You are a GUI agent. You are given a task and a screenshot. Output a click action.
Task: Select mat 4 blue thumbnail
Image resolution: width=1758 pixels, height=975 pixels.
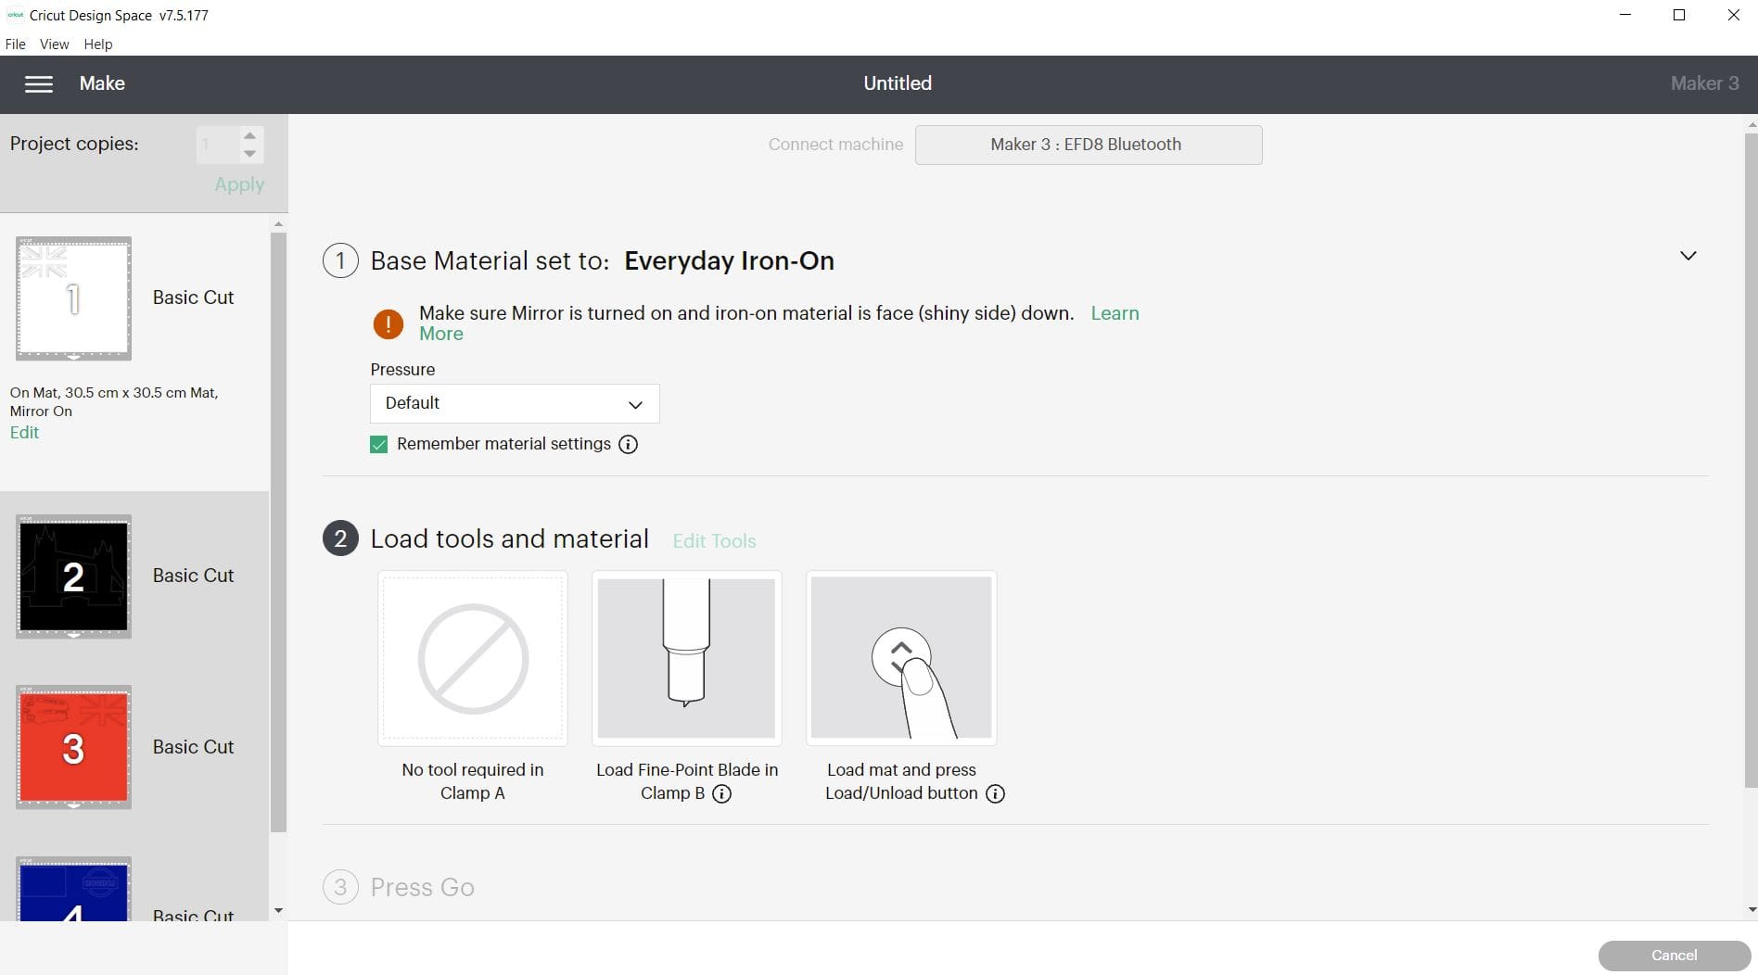(x=73, y=890)
